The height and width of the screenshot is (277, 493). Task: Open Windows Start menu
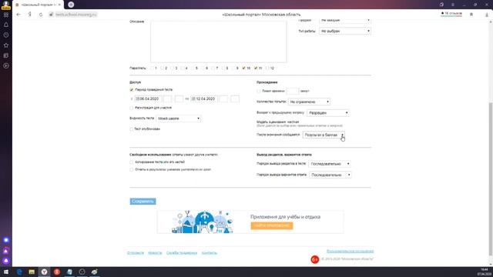point(6,272)
